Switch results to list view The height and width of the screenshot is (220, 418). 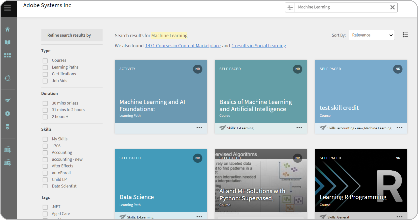[405, 35]
